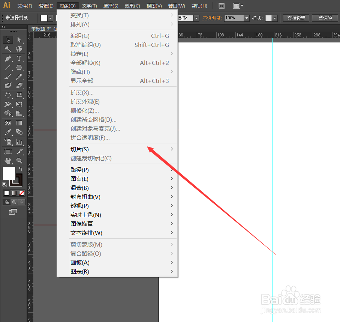
Task: Open the 样式 style dropdown arrow
Action: point(275,18)
